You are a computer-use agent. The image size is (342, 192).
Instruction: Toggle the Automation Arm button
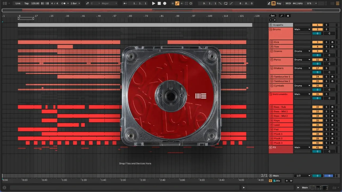pos(177,3)
